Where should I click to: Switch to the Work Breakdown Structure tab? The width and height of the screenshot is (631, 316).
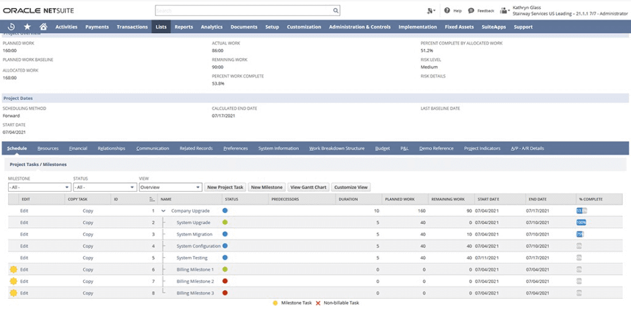click(337, 149)
